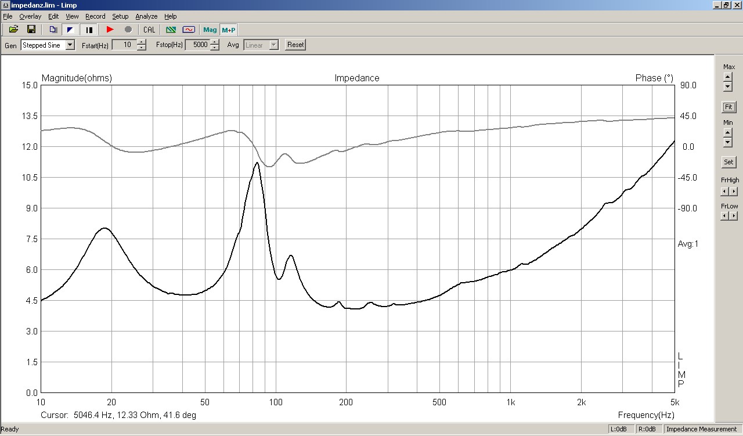Image resolution: width=743 pixels, height=436 pixels.
Task: Click the Fit button in right panel
Action: [x=728, y=107]
